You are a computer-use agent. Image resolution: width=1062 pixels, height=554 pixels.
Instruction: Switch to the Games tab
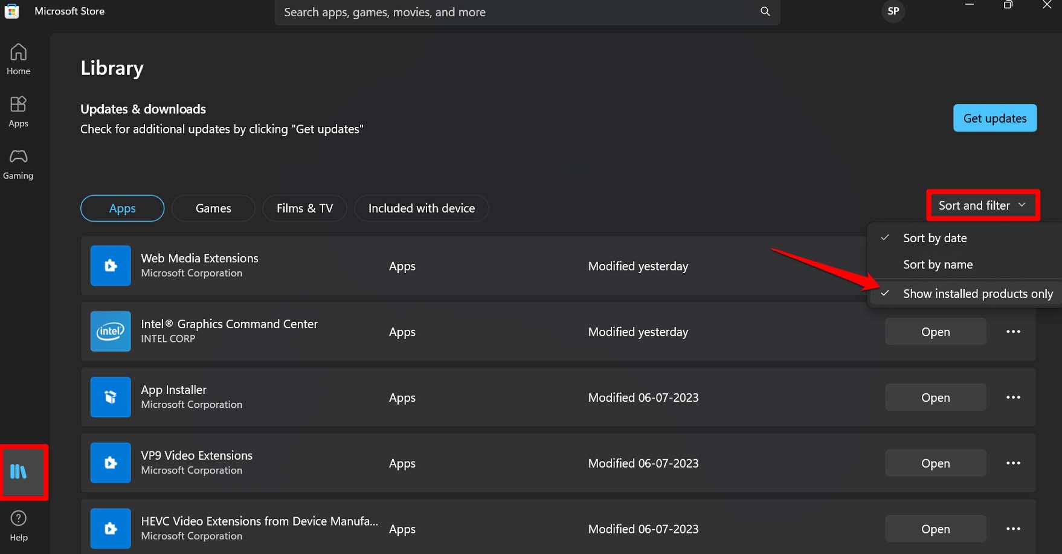point(213,208)
